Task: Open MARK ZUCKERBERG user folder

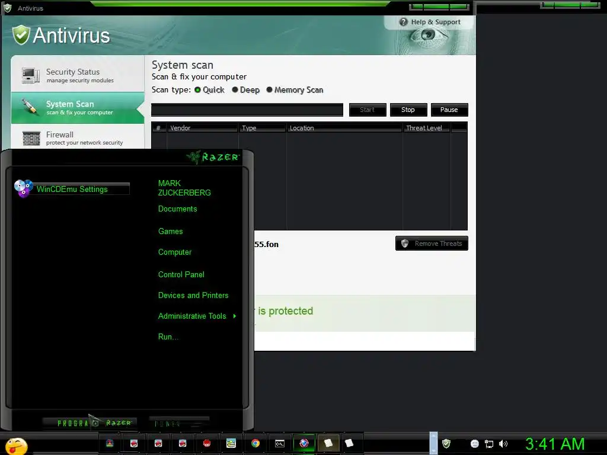Action: (184, 188)
